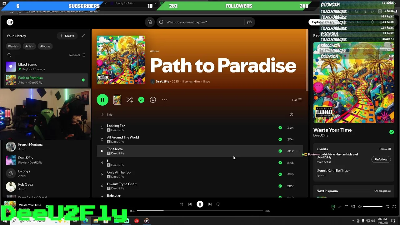The height and width of the screenshot is (225, 400).
Task: Open the mini player icon
Action: (x=387, y=207)
